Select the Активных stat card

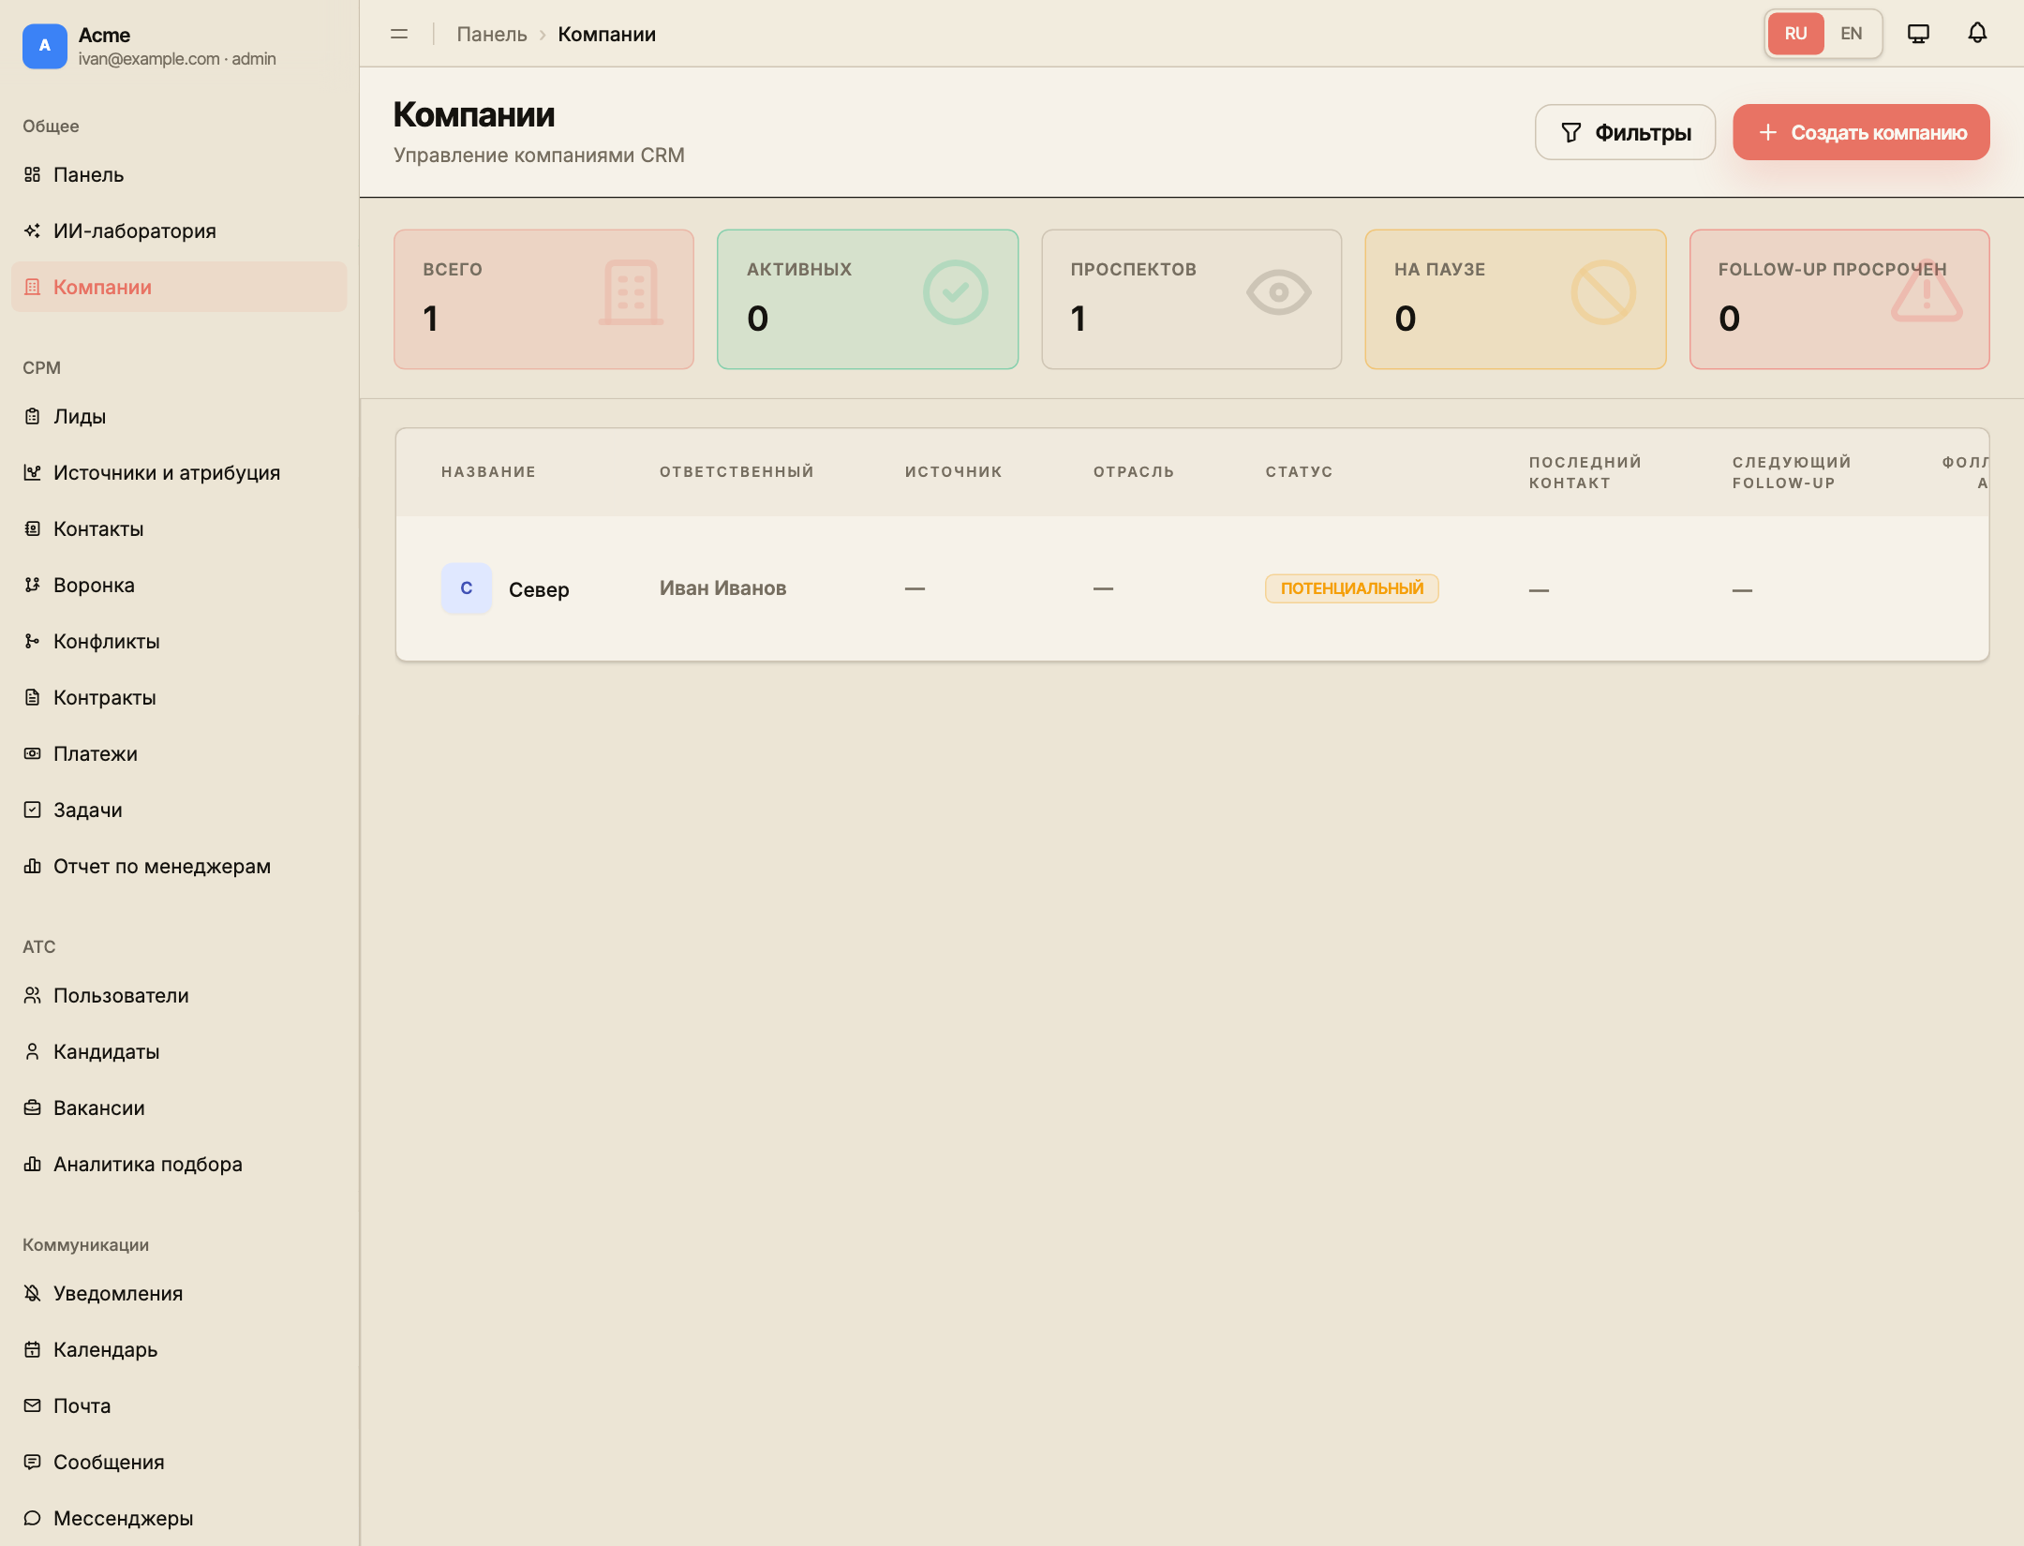click(x=868, y=300)
